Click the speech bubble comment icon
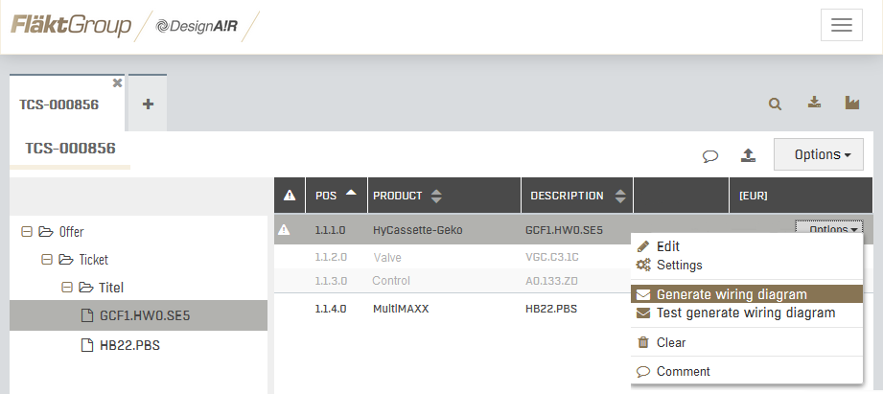Image resolution: width=883 pixels, height=394 pixels. coord(710,155)
